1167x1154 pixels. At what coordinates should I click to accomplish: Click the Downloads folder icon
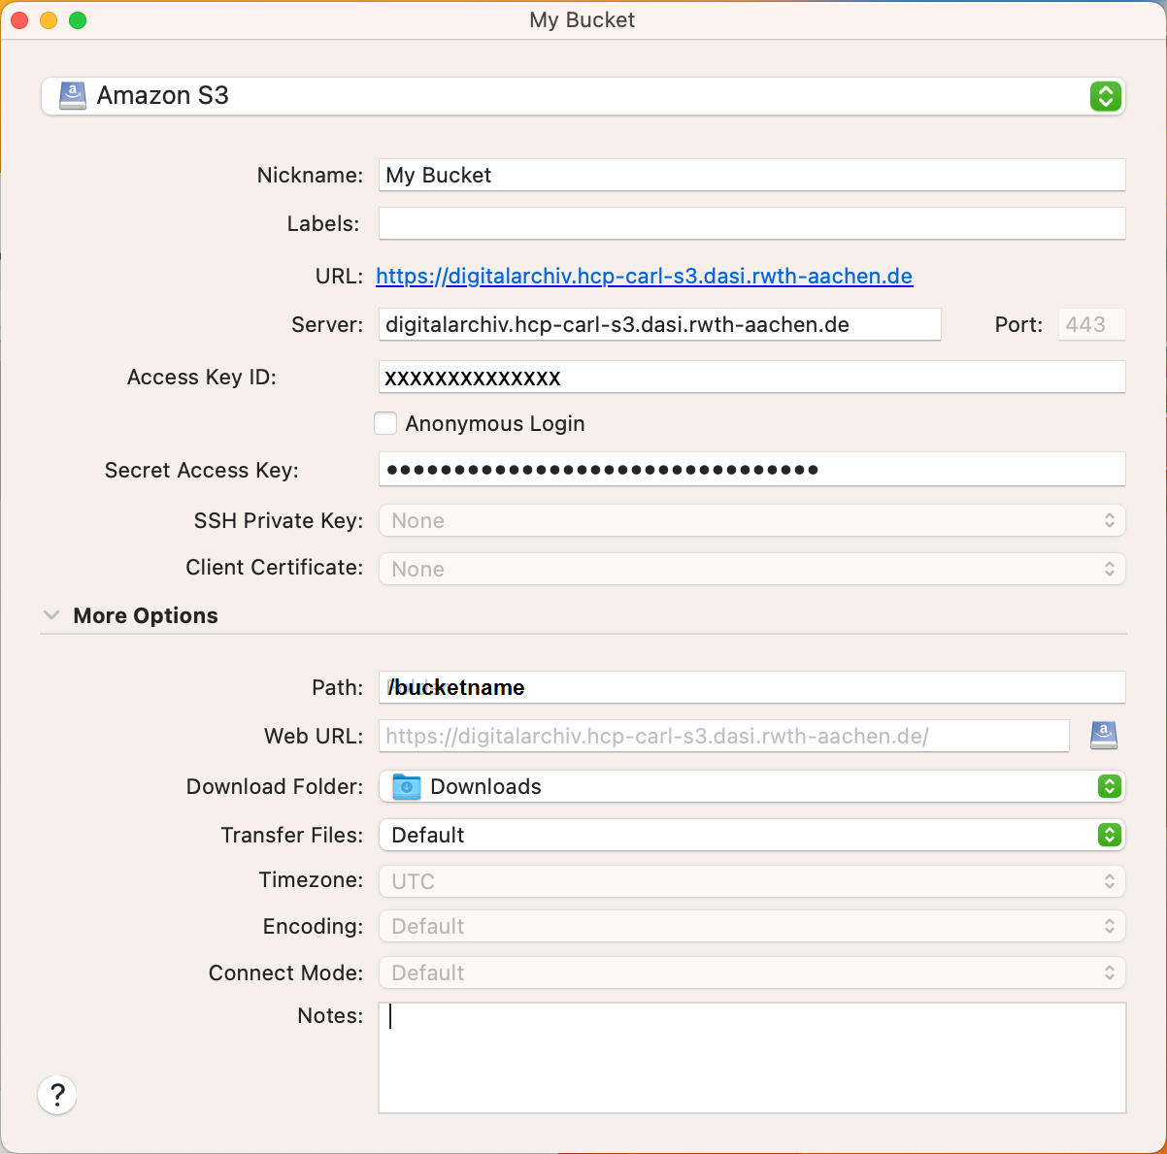coord(407,786)
